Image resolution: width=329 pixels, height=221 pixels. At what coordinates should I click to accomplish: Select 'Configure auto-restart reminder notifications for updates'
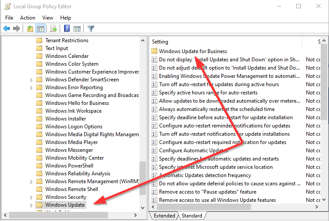point(224,125)
